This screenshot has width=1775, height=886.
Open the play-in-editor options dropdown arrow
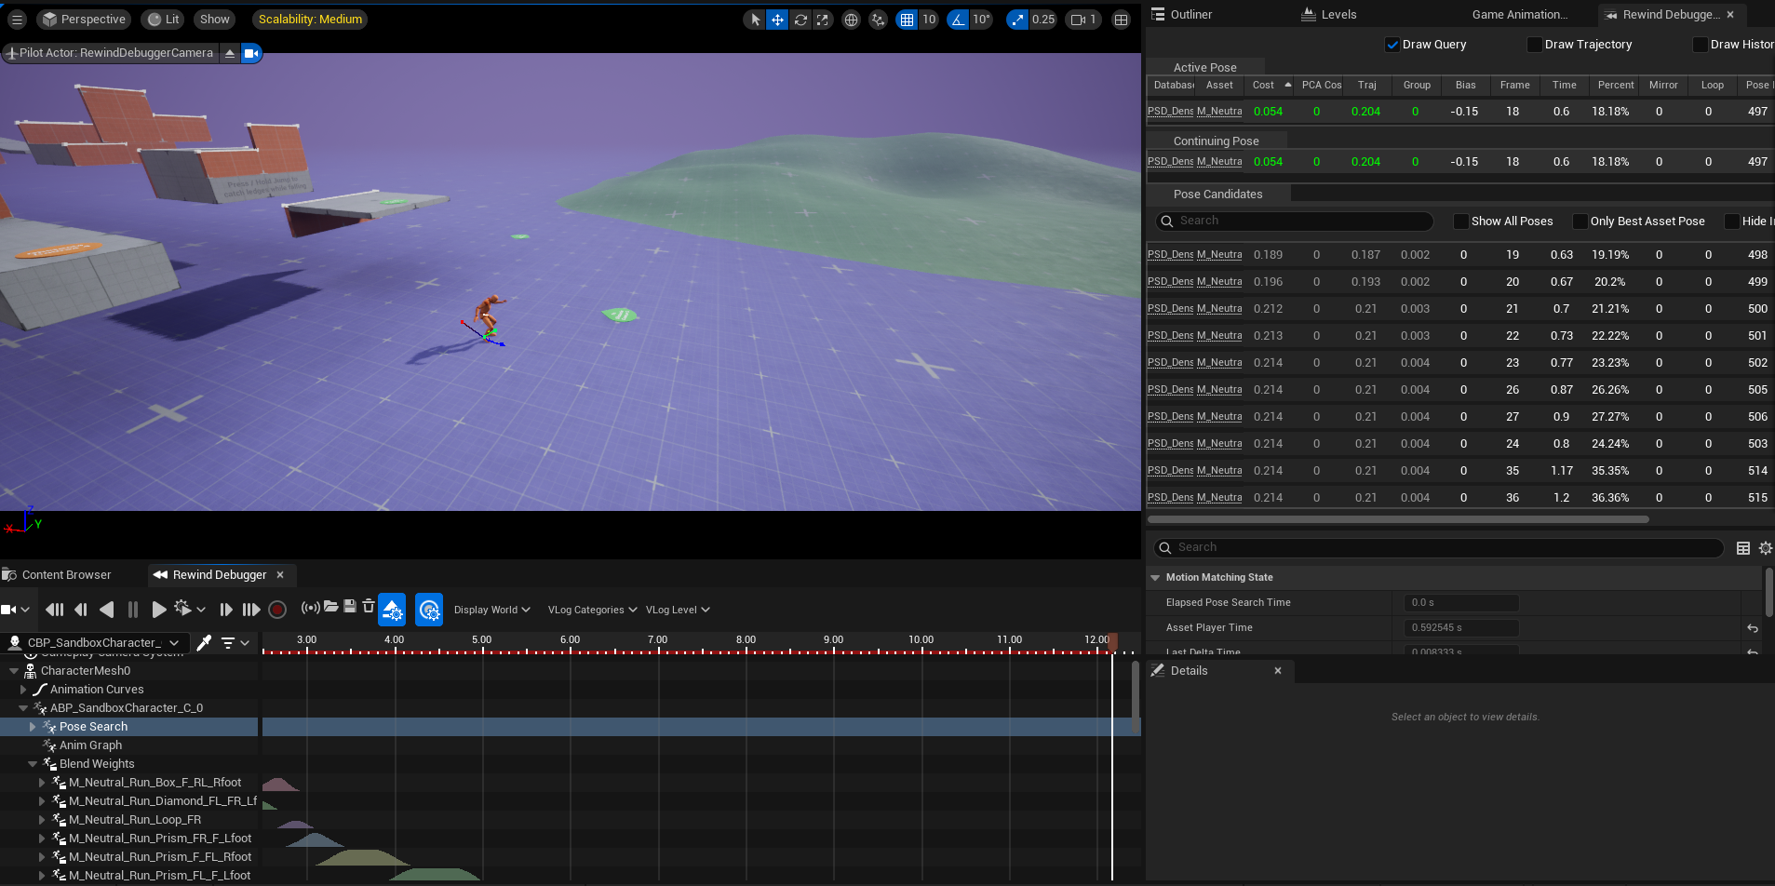tap(200, 610)
